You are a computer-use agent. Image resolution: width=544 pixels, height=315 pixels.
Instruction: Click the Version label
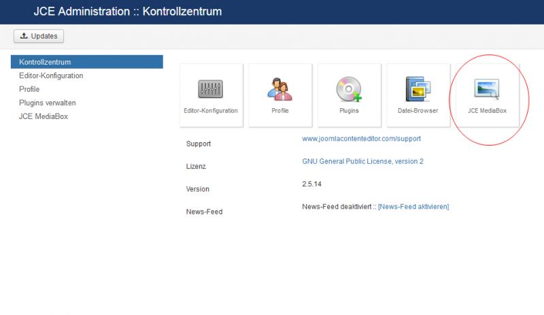pos(197,189)
